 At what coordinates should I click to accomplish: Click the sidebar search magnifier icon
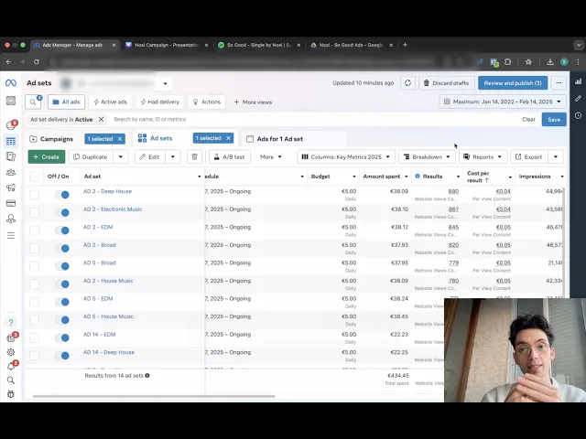(x=11, y=380)
